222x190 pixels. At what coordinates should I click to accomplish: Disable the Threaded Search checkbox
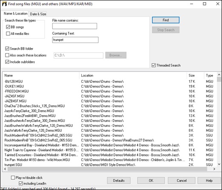[153, 65]
